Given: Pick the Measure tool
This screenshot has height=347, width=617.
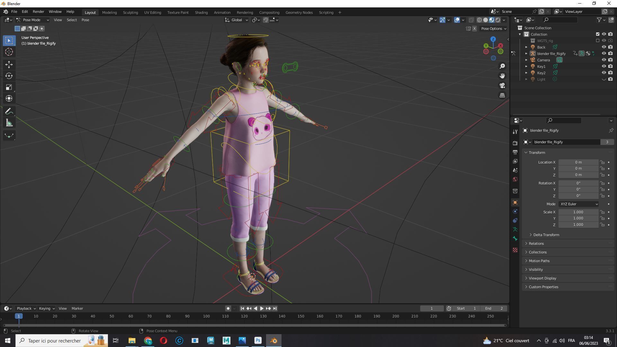Looking at the screenshot, I should [9, 123].
